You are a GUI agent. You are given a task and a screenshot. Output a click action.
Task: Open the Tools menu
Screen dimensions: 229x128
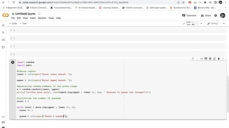[51, 18]
